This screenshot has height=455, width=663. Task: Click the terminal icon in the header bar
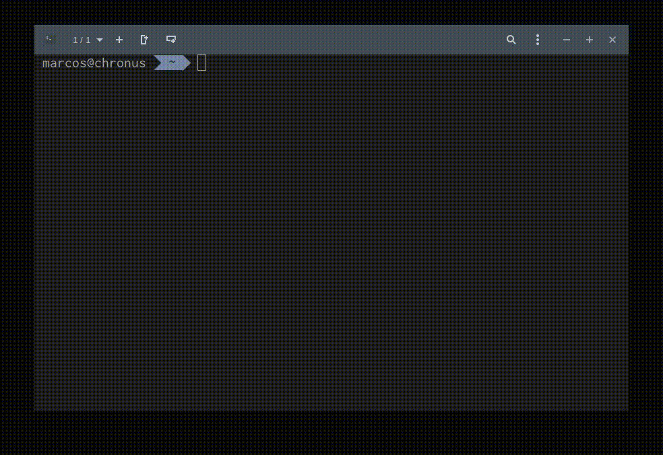click(x=51, y=40)
